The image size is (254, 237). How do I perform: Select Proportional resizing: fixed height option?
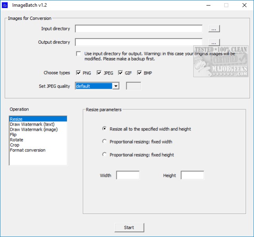click(x=104, y=154)
